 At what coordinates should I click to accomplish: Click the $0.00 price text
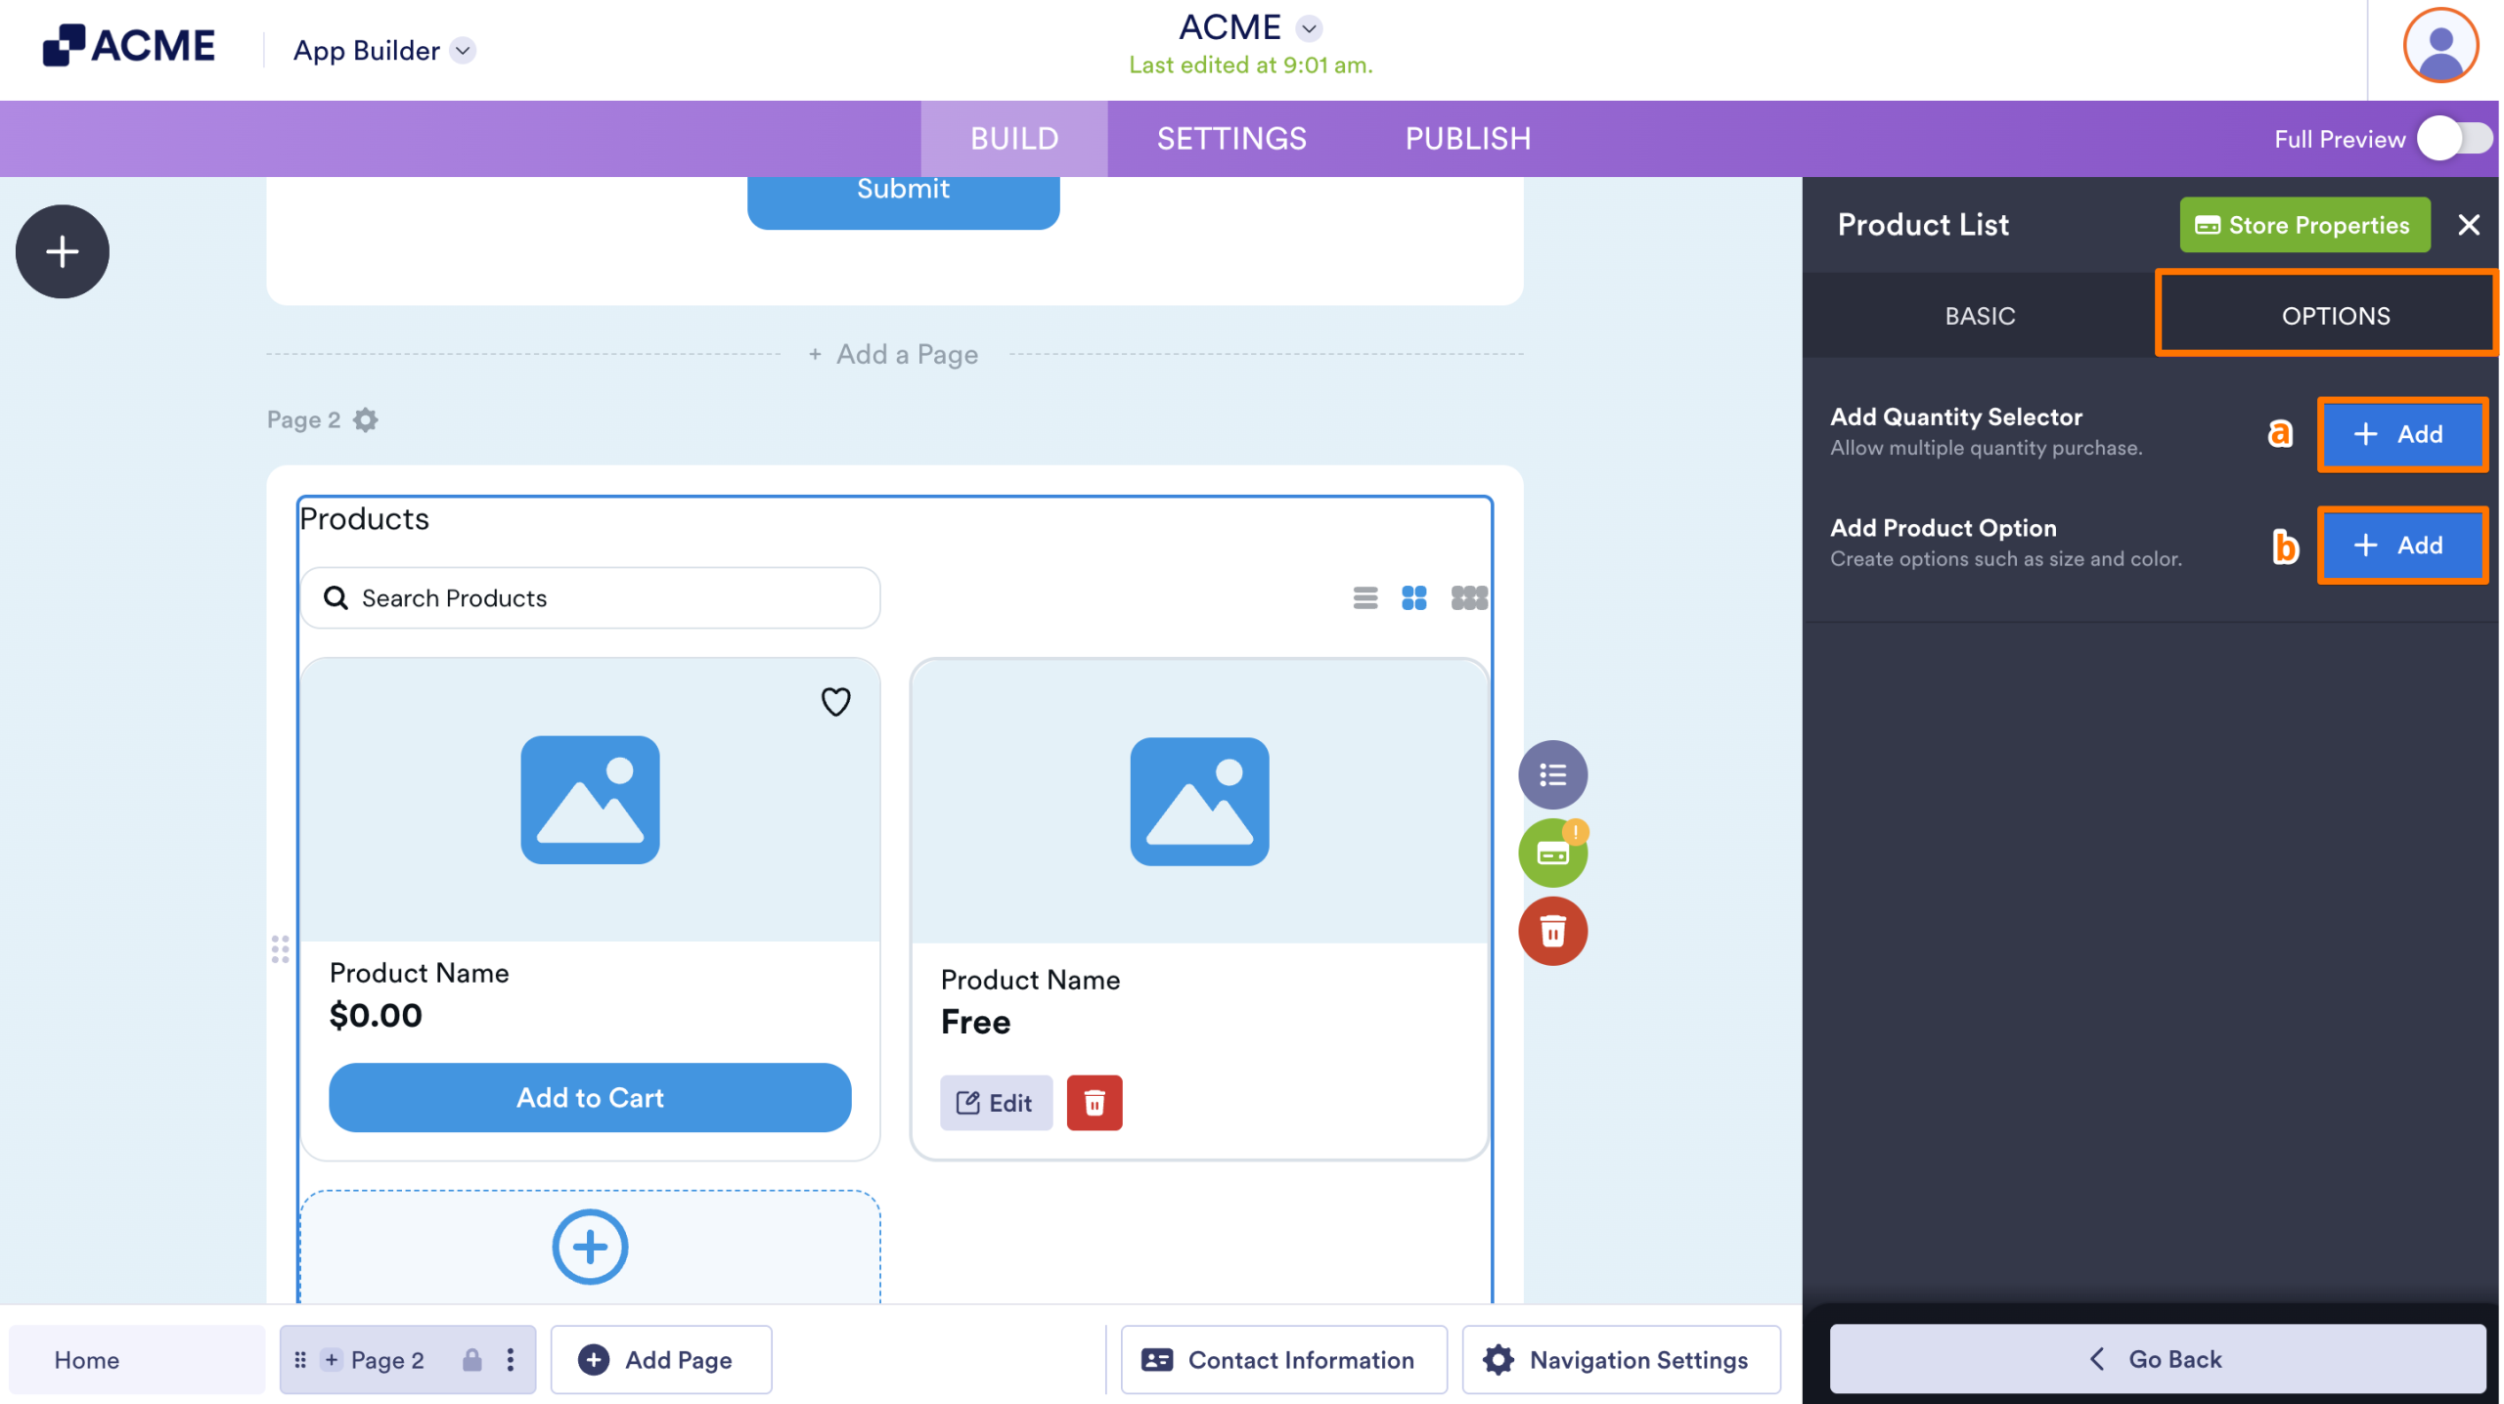[377, 1017]
